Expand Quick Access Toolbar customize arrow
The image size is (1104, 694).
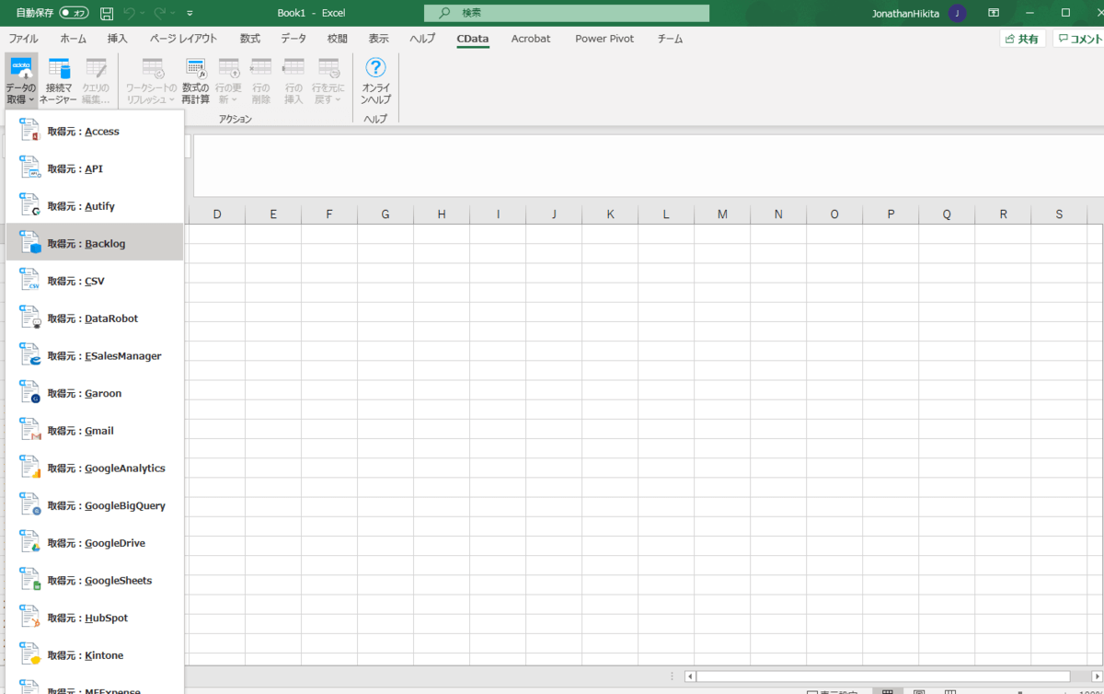190,13
